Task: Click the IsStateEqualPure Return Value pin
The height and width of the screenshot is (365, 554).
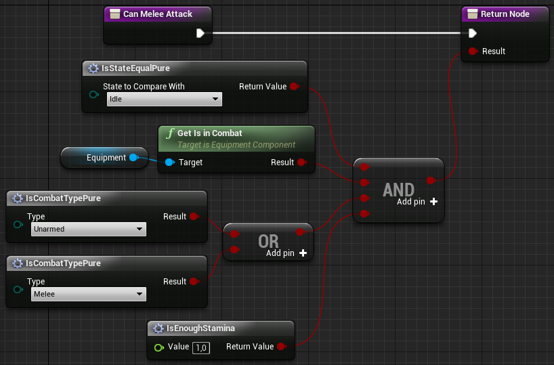Action: click(294, 87)
